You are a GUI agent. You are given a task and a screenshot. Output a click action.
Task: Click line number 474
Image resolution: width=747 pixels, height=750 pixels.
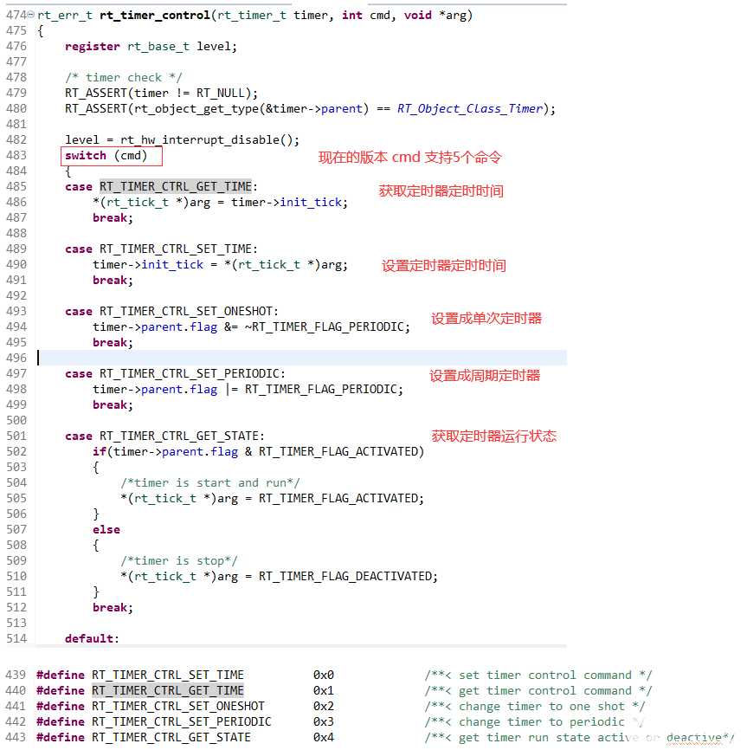click(x=15, y=15)
